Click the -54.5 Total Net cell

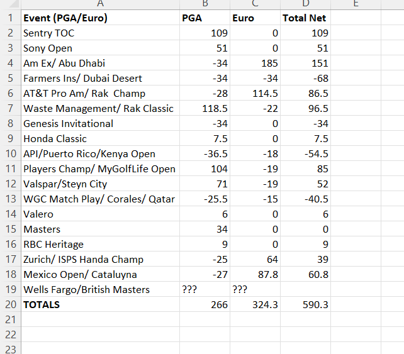(305, 153)
